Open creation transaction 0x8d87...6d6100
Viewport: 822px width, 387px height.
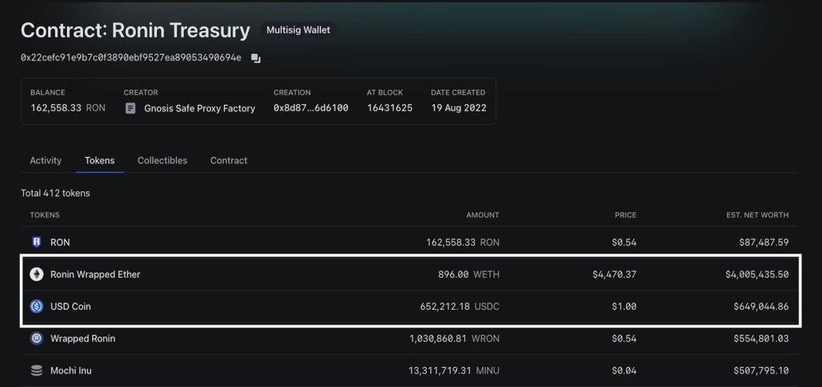pos(311,108)
